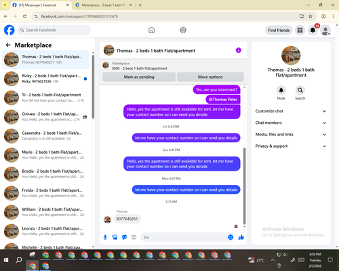
Task: Click the conversation list scrollbar
Action: coord(93,87)
